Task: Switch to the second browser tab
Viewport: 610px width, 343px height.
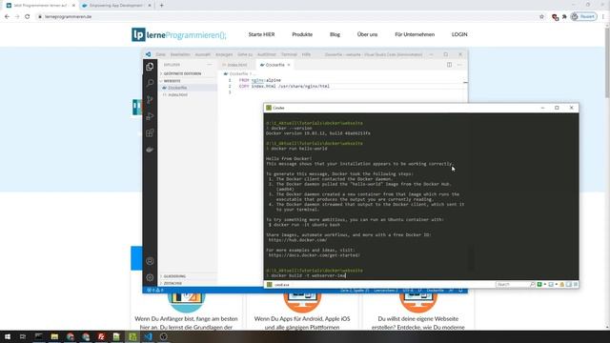Action: point(116,6)
